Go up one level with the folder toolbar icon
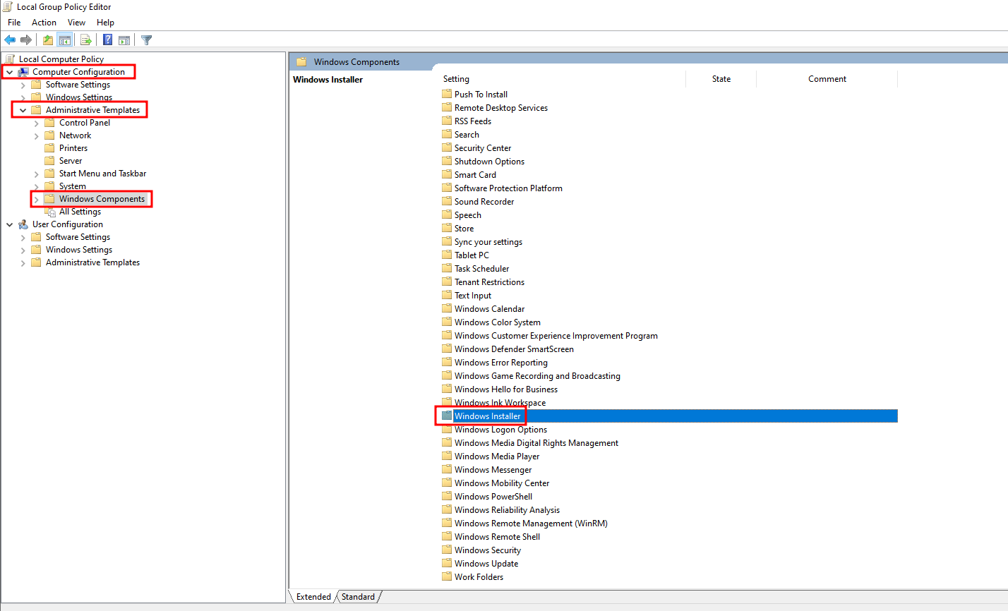1008x611 pixels. point(48,40)
